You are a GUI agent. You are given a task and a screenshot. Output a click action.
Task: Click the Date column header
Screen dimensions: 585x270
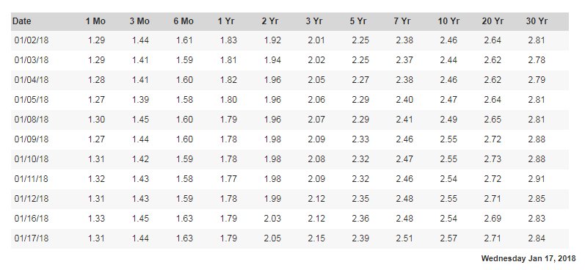point(21,21)
